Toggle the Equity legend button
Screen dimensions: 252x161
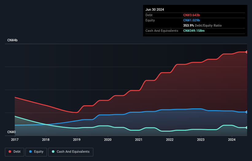click(x=36, y=152)
